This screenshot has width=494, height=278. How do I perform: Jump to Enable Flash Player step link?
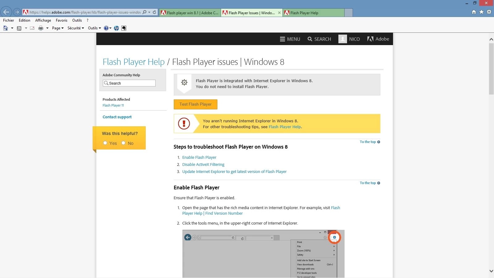point(199,158)
